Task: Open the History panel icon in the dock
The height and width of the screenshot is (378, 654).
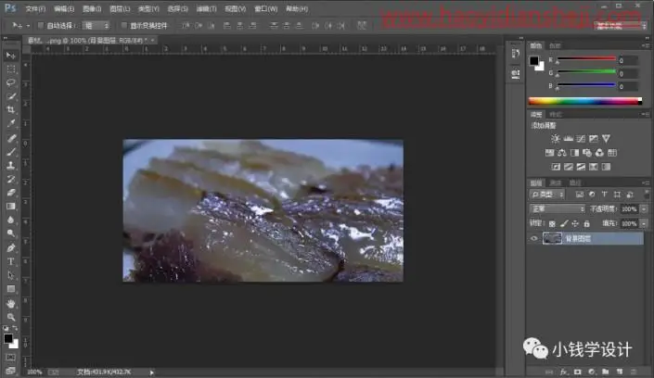Action: tap(516, 54)
